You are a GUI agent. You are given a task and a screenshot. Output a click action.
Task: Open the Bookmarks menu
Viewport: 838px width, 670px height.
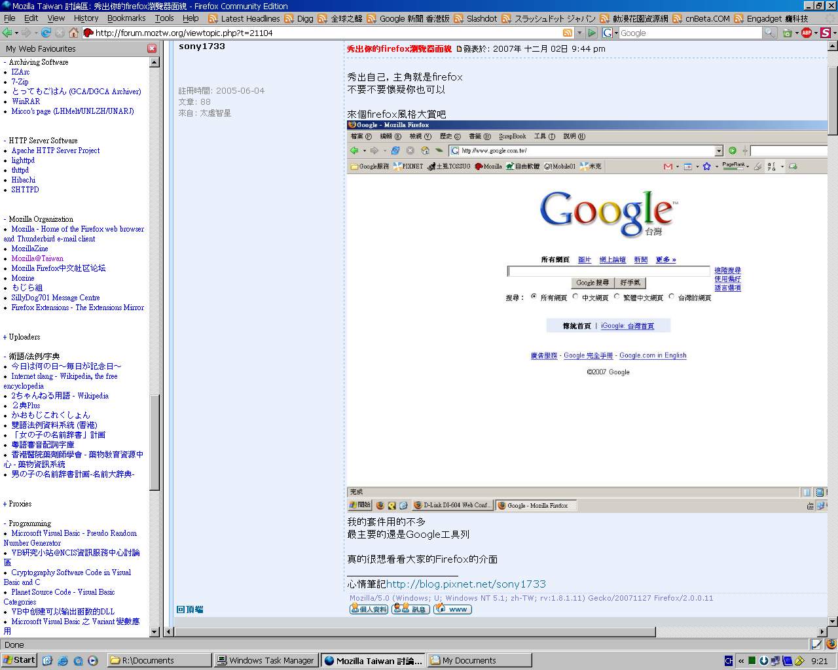126,18
